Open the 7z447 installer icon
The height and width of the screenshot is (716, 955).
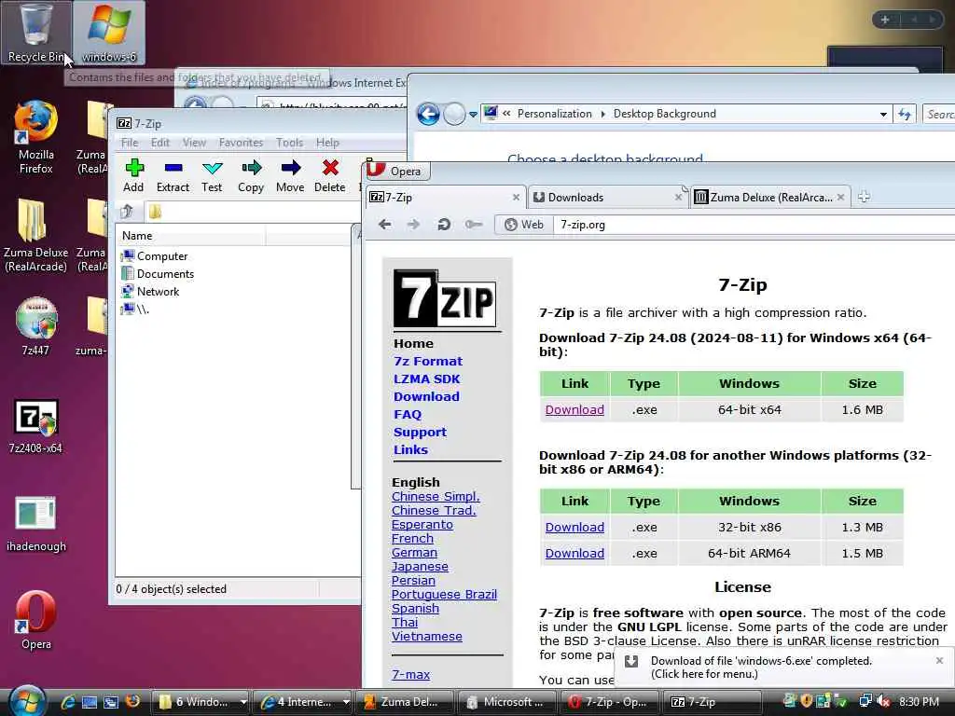tap(35, 325)
